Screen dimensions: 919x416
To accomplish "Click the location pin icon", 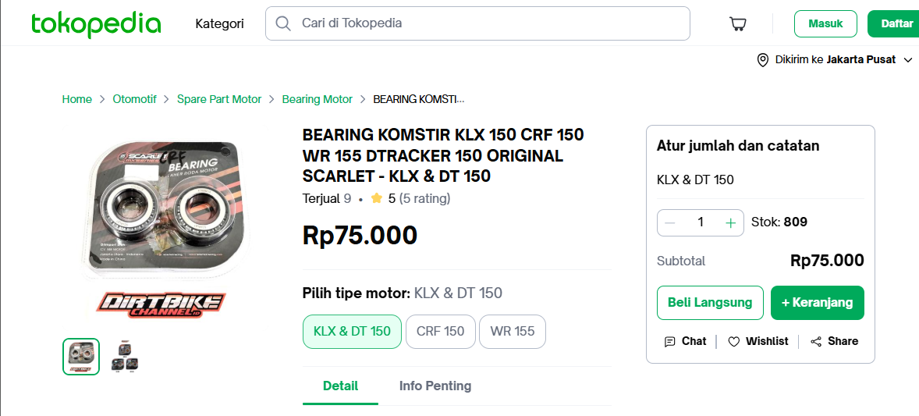I will (x=763, y=60).
